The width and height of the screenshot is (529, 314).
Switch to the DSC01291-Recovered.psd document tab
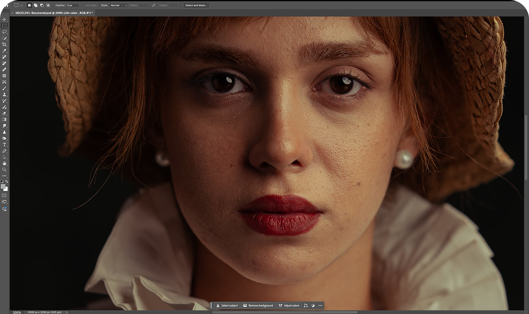point(54,13)
